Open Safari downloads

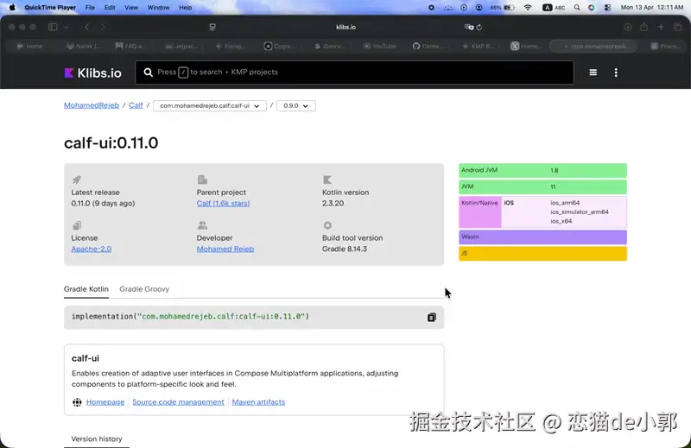[628, 27]
